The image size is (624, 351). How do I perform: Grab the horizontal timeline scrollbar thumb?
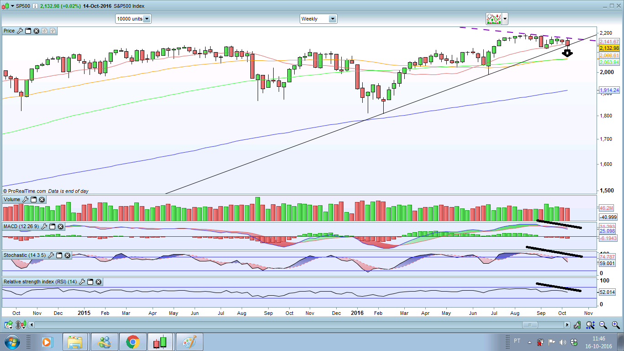530,325
